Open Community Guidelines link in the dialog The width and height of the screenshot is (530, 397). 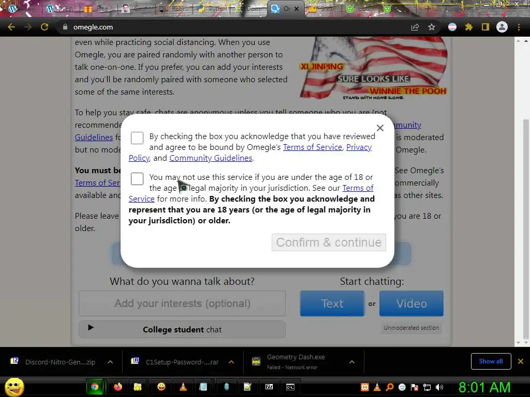(x=211, y=158)
